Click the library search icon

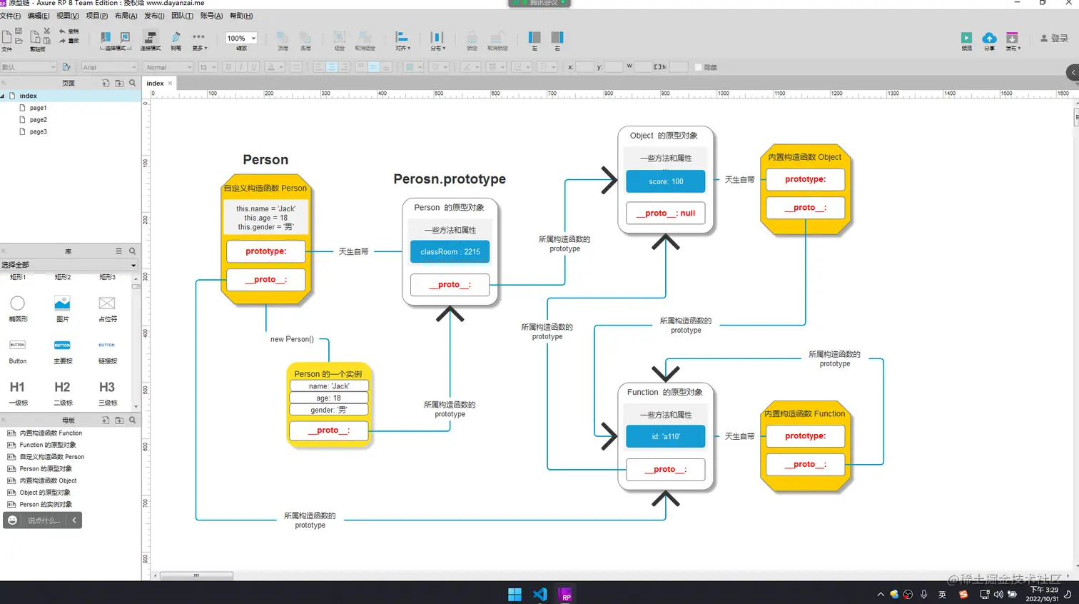(132, 251)
